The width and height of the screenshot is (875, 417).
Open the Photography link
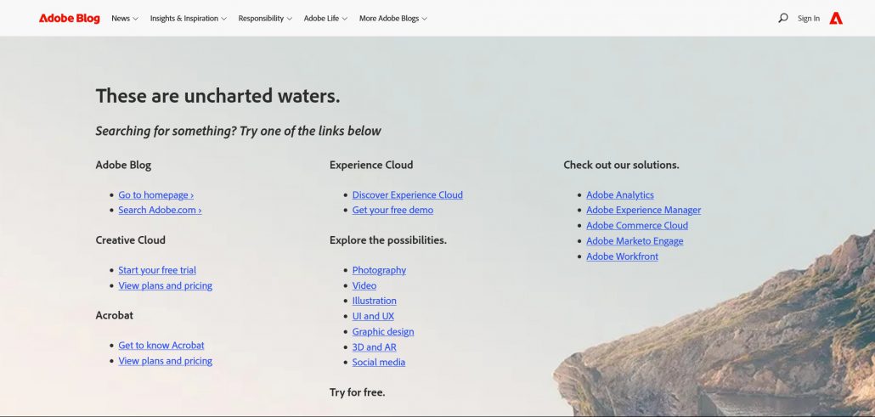379,271
